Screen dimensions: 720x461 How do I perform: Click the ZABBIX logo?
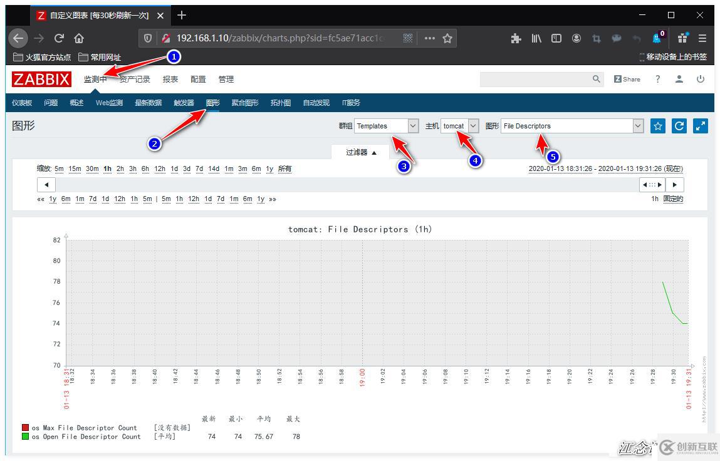coord(41,79)
